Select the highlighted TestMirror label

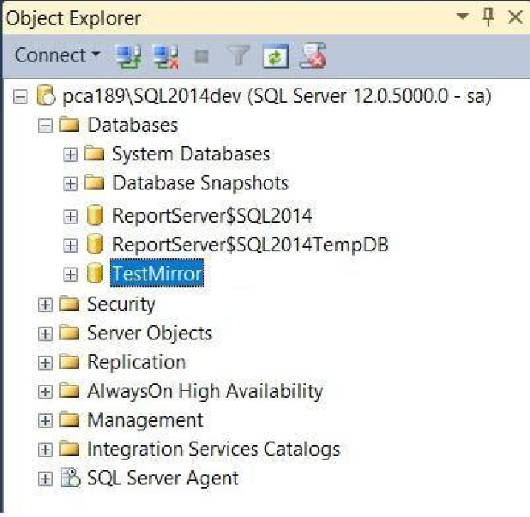pos(157,273)
